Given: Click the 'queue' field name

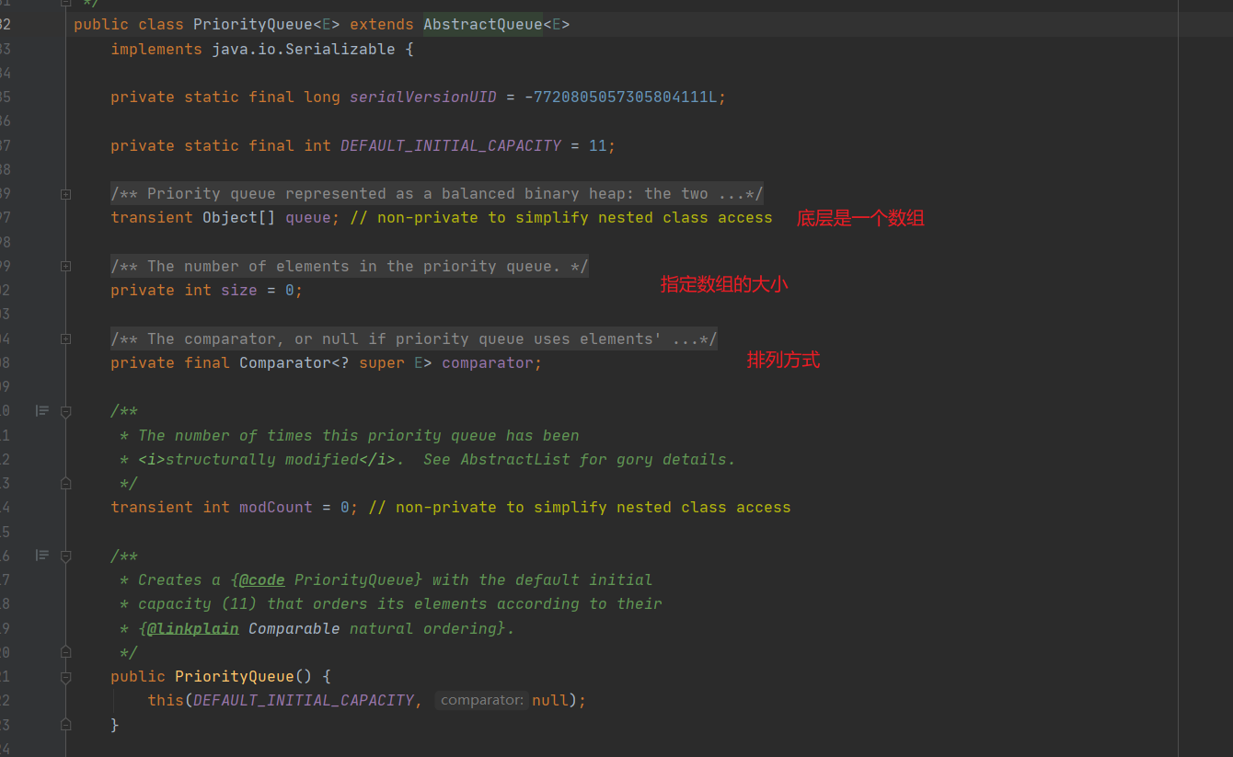Looking at the screenshot, I should (308, 217).
